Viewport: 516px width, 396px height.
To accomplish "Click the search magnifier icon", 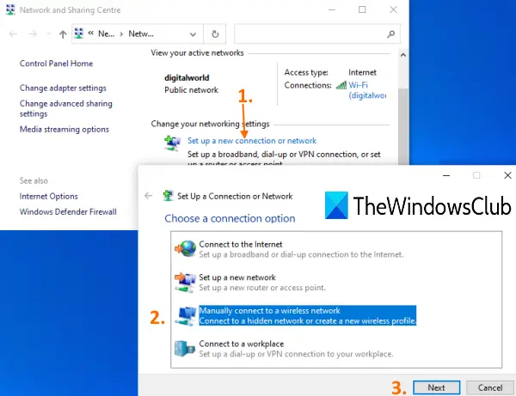I will pyautogui.click(x=391, y=34).
